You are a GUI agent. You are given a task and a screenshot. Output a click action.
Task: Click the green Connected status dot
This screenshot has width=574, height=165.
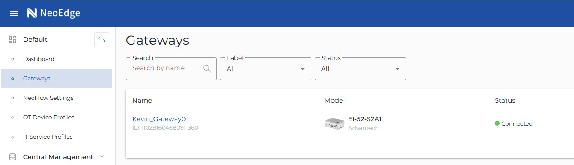pos(497,123)
